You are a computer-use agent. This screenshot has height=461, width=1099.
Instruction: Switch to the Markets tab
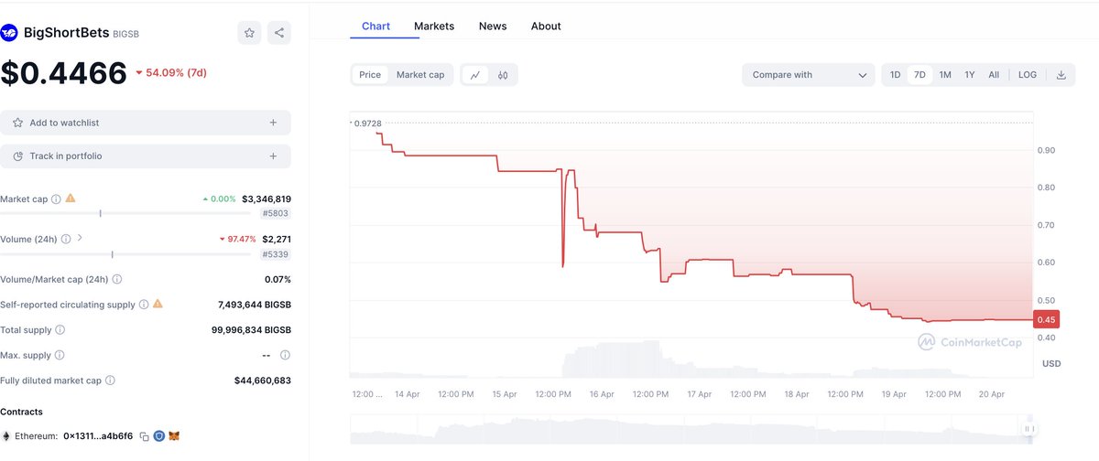click(x=434, y=26)
